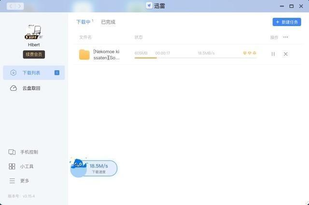Click the 状态 column header
The height and width of the screenshot is (205, 309).
[x=139, y=37]
